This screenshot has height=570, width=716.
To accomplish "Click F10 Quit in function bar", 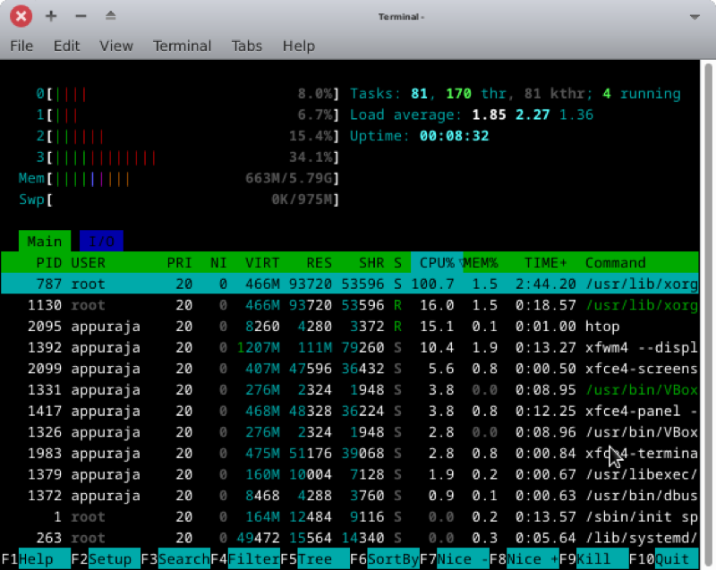I will click(663, 558).
